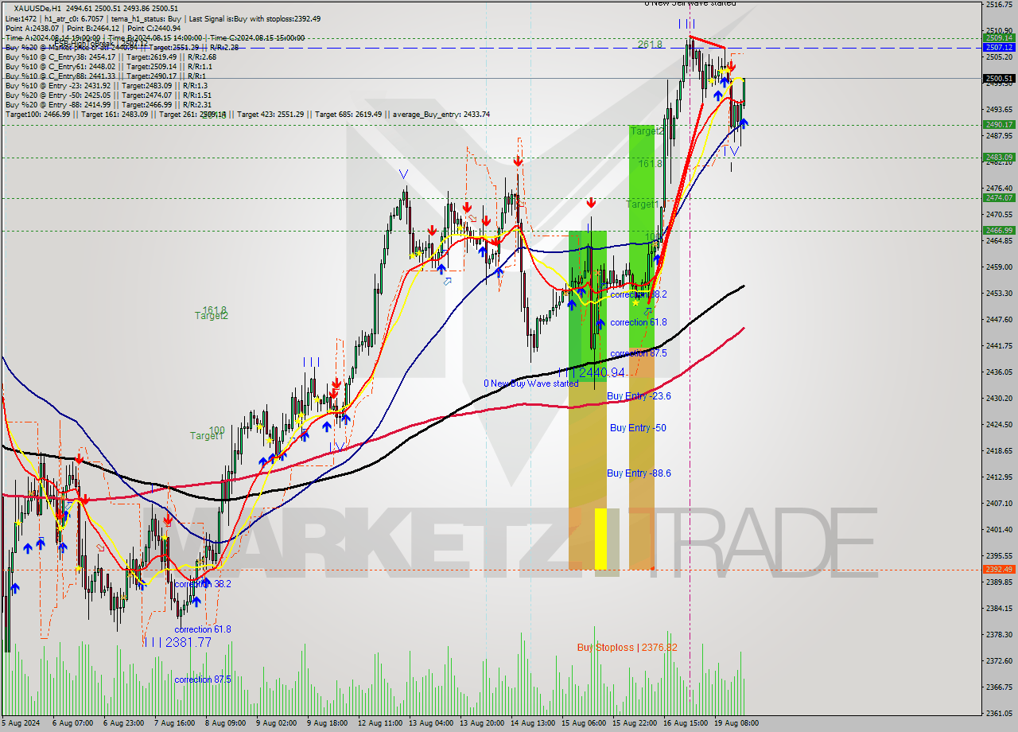
Task: Click the 8 Aug 09:00 time label
Action: tap(225, 723)
